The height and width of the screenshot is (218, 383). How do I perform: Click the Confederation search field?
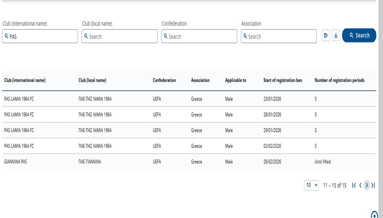coord(199,36)
